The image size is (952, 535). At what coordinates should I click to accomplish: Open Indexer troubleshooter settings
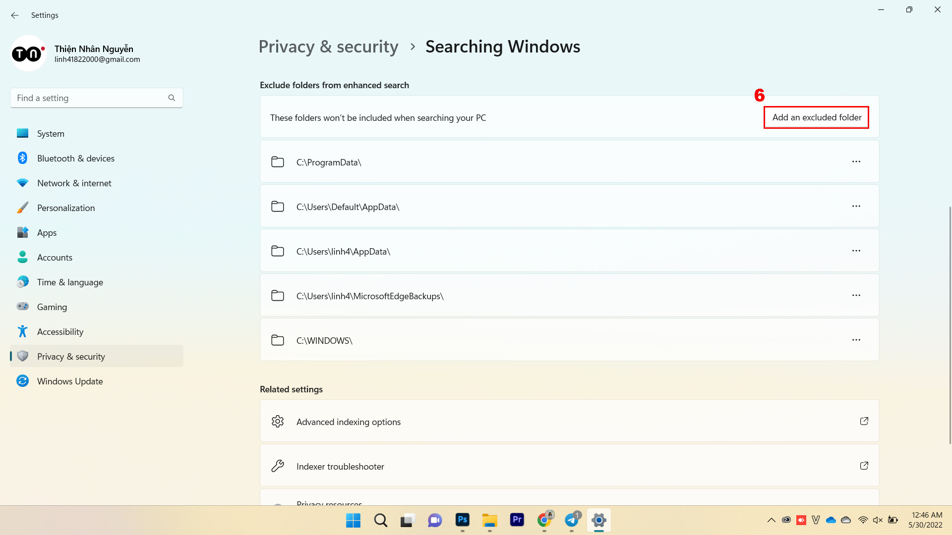pyautogui.click(x=569, y=466)
